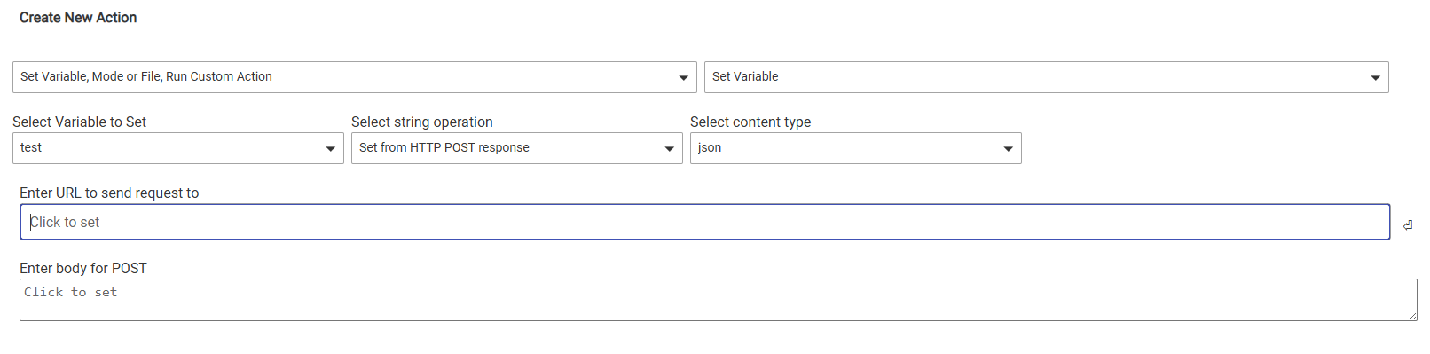1430x354 pixels.
Task: Click the 'Enter body for POST' label
Action: tap(83, 268)
